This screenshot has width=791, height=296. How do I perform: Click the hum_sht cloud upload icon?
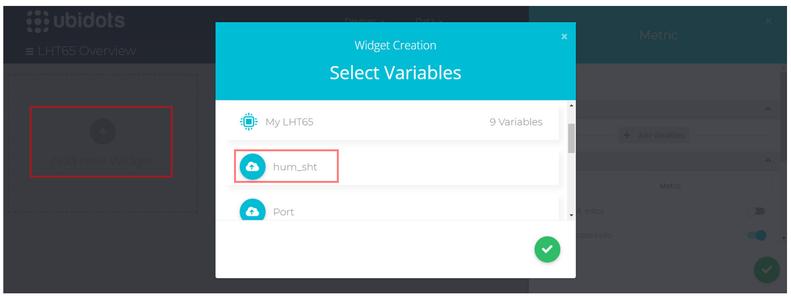coord(252,167)
